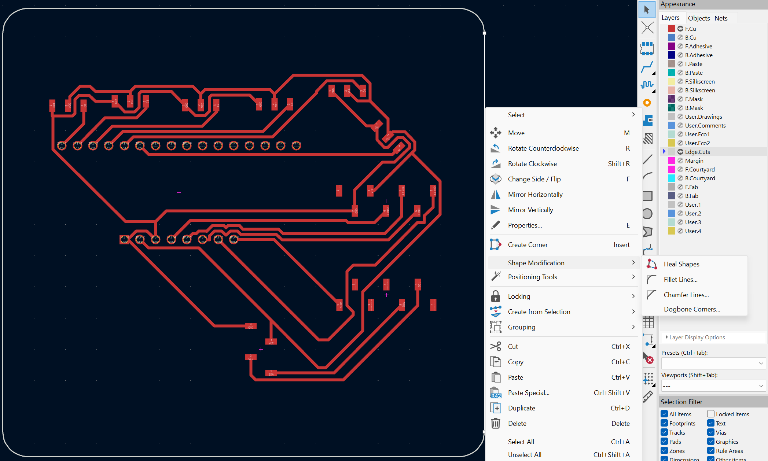Viewport: 768px width, 461px height.
Task: Choose the Draw Rectangle tool
Action: point(647,196)
